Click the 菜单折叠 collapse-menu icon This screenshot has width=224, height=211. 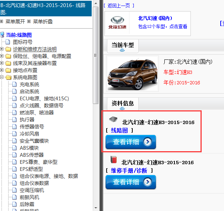pos(29,22)
